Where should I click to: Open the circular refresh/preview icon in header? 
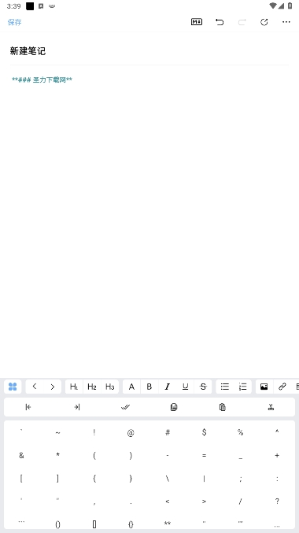click(264, 22)
